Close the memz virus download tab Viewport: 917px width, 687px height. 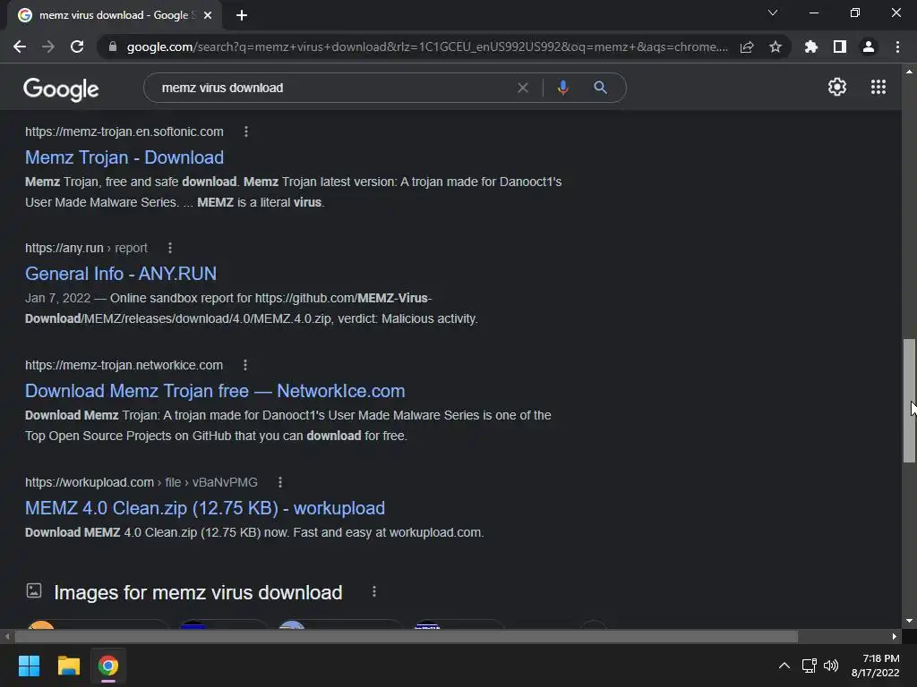[x=208, y=15]
